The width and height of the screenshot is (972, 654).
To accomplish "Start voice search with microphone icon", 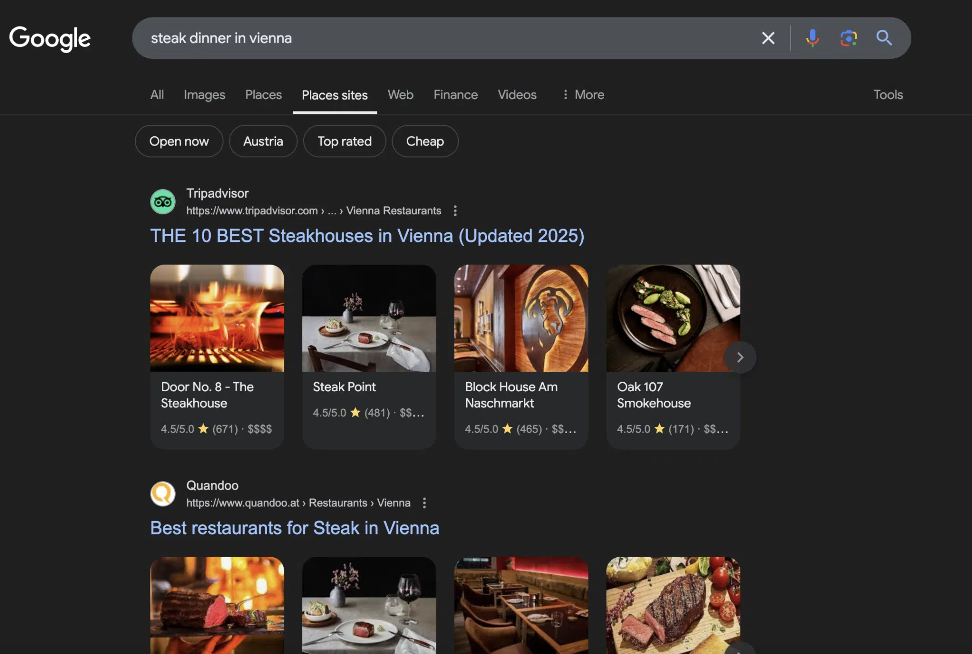I will (812, 38).
